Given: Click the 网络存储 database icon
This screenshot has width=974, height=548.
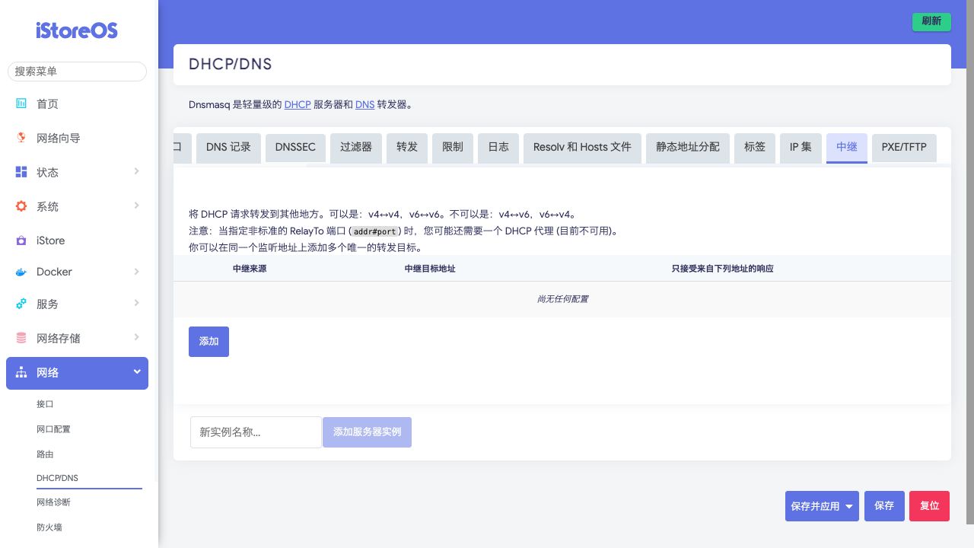Looking at the screenshot, I should [x=21, y=338].
